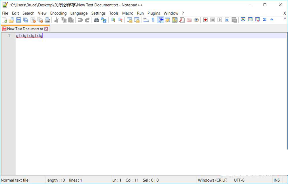Image resolution: width=288 pixels, height=184 pixels.
Task: Open Find using the binoculars icon
Action: point(96,20)
